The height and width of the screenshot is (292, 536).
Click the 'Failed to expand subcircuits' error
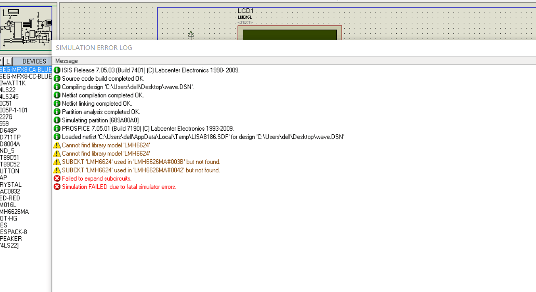click(96, 178)
